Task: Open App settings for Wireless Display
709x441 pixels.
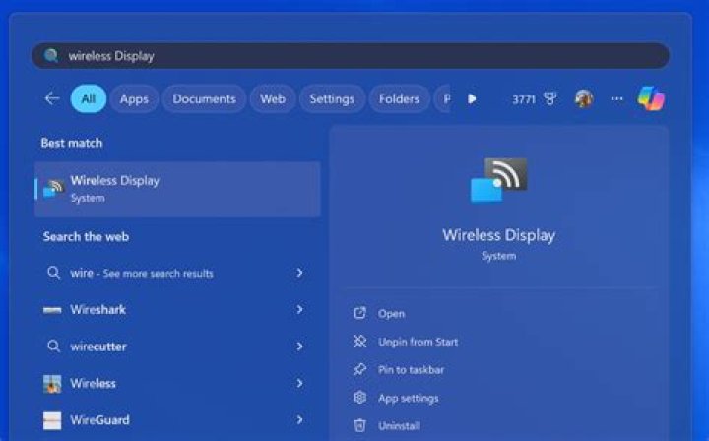Action: [x=409, y=398]
